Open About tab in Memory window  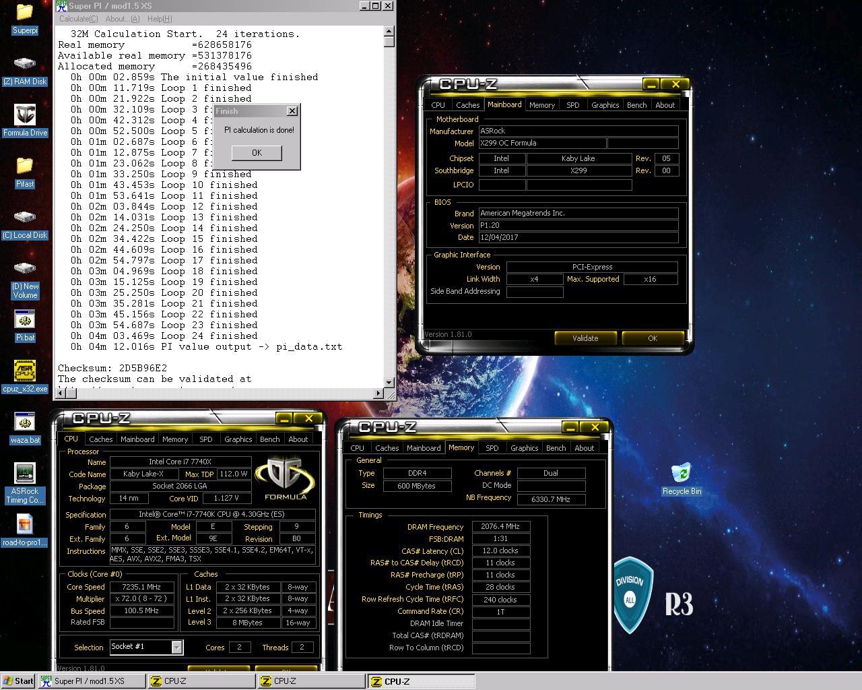[x=584, y=448]
